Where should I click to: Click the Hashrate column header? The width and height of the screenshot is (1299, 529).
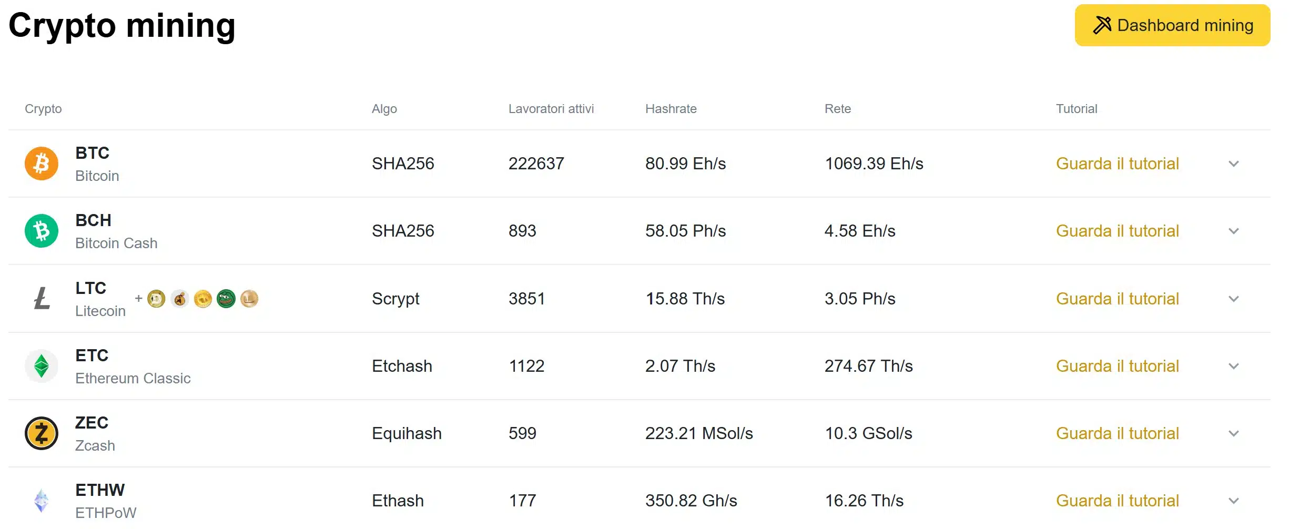tap(671, 109)
